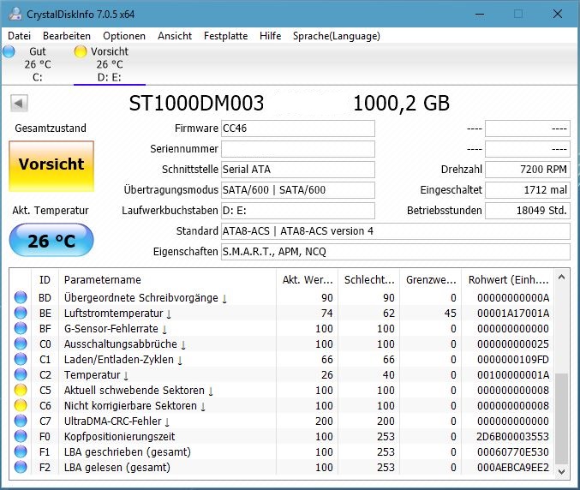Select the D: E: drive tab

[110, 64]
